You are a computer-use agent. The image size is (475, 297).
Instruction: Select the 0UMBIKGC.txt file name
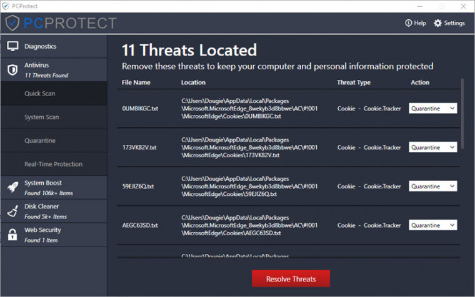tap(140, 109)
